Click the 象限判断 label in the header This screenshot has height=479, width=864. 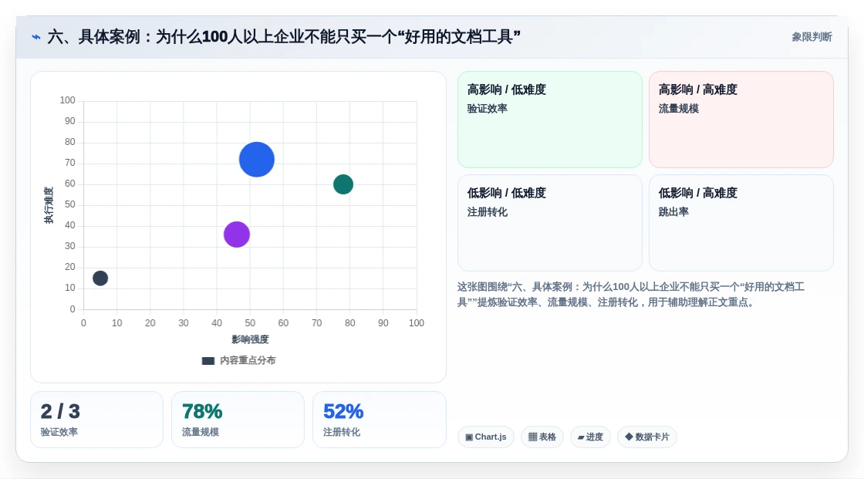tap(812, 37)
